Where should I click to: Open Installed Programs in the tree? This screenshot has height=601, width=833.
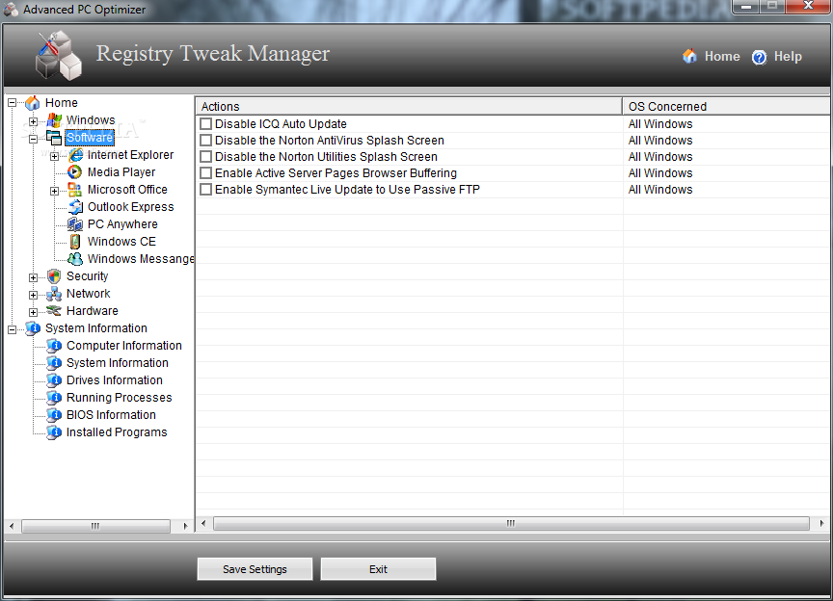117,432
